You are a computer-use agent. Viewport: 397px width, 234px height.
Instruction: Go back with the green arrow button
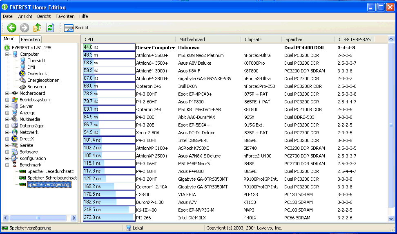(12, 28)
